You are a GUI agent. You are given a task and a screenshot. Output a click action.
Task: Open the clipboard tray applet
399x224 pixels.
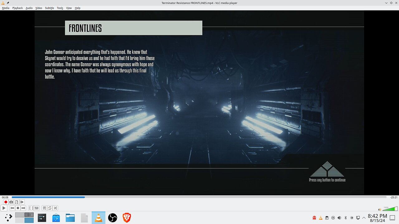pos(327,218)
